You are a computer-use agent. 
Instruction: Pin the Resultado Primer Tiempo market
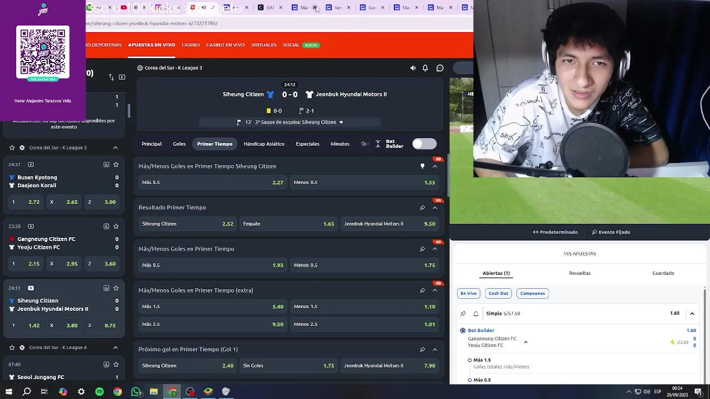(422, 208)
